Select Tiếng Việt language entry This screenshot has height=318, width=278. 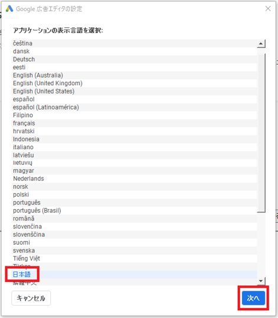click(x=134, y=258)
